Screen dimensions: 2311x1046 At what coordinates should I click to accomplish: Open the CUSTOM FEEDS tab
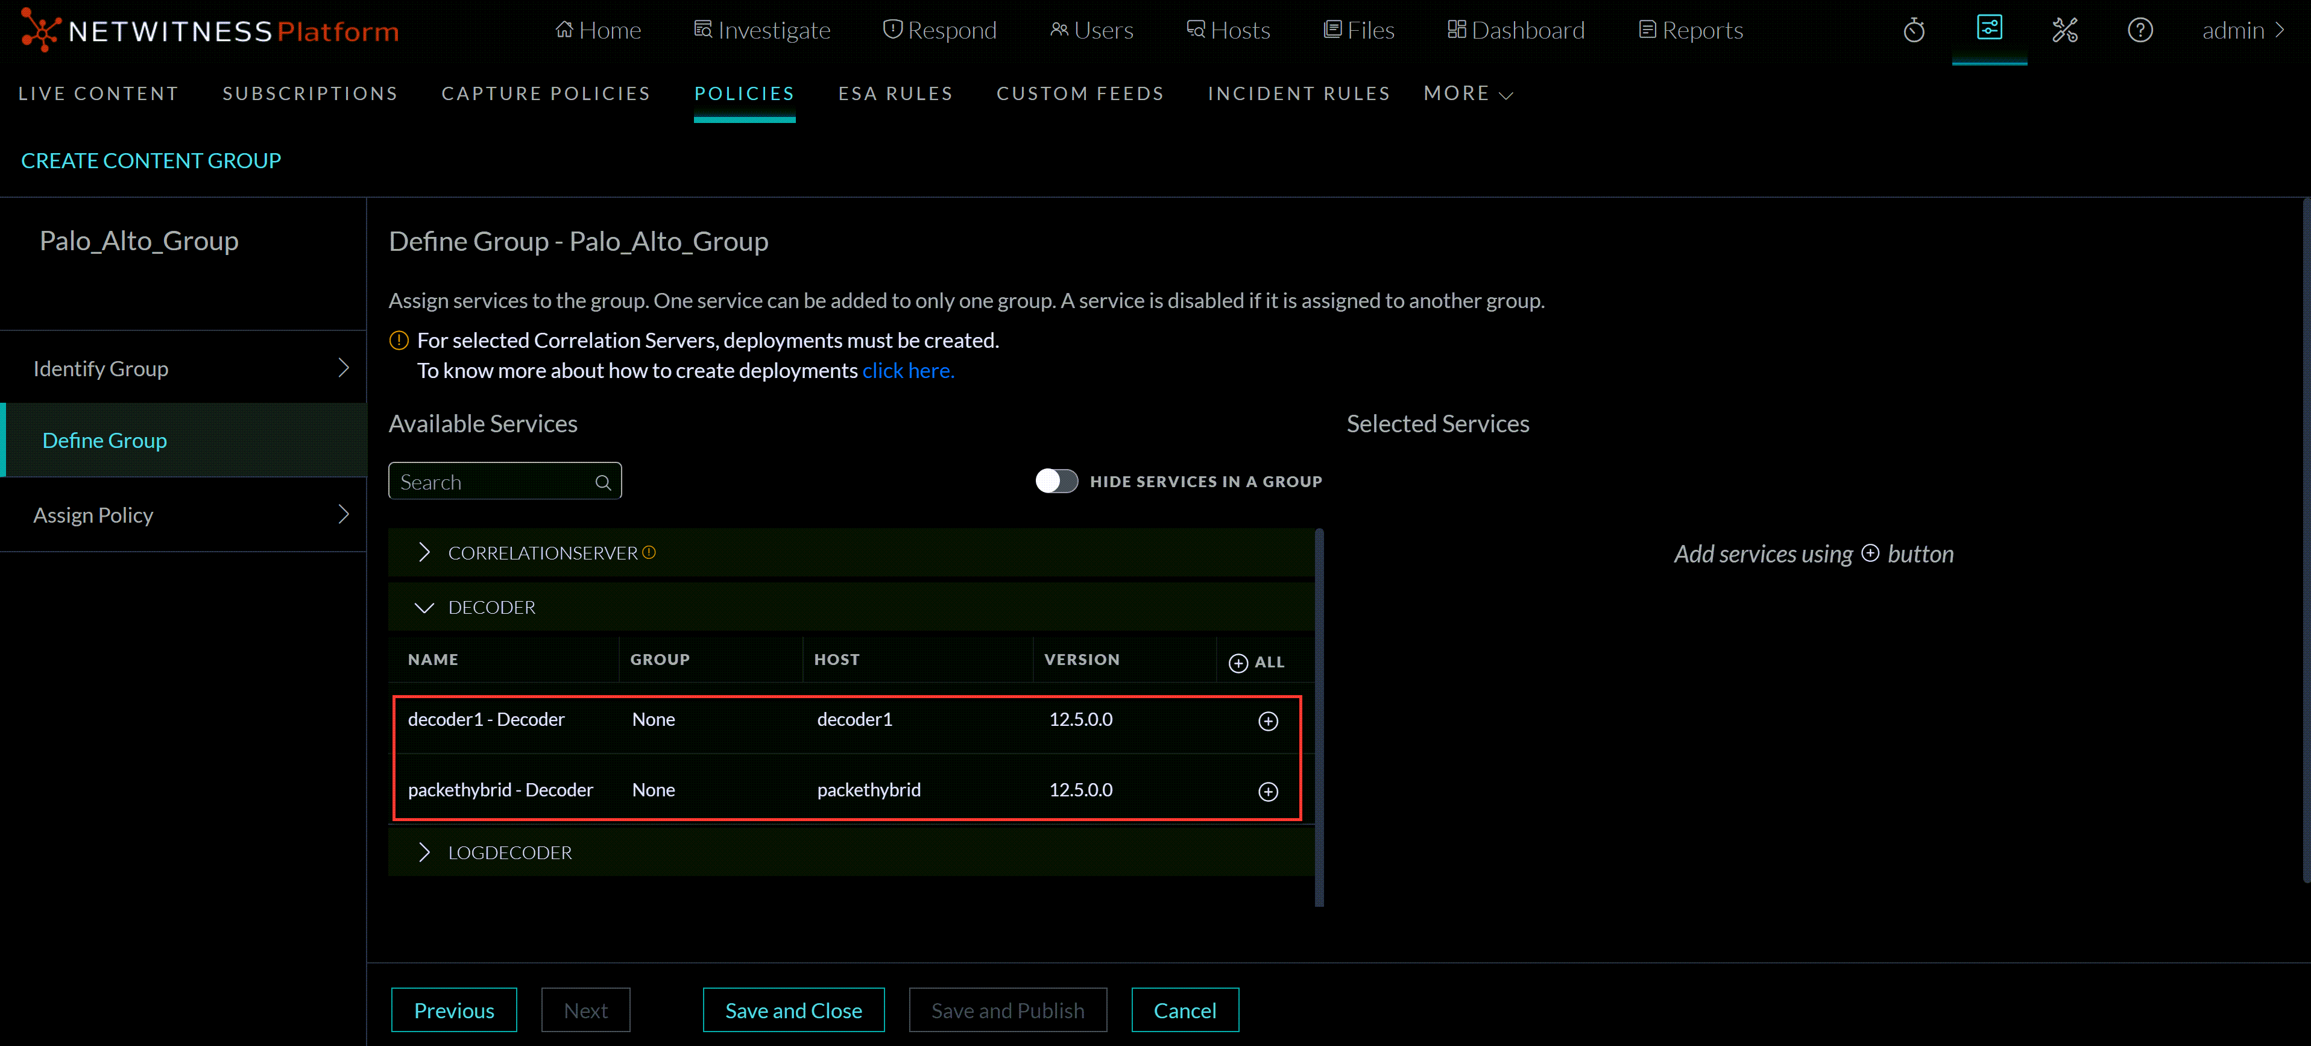coord(1079,93)
